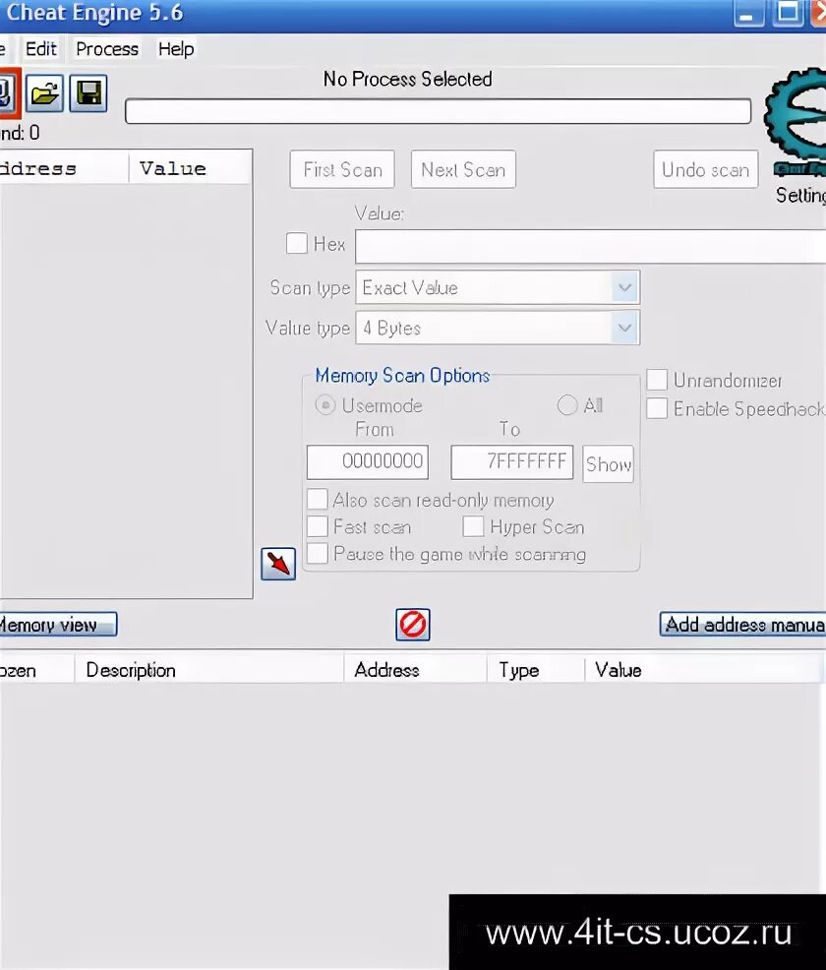Screen dimensions: 826x970
Task: Toggle Also scan read-only memory
Action: [318, 499]
